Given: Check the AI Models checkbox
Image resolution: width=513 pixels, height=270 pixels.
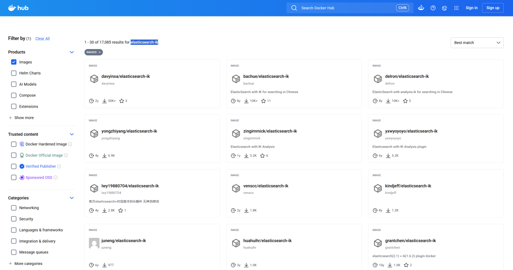Looking at the screenshot, I should pyautogui.click(x=14, y=84).
